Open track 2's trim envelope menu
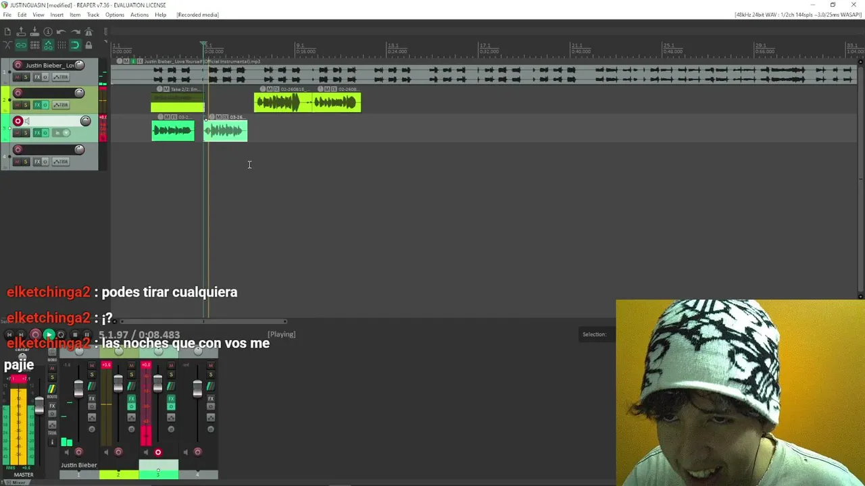Image resolution: width=865 pixels, height=486 pixels. tap(61, 105)
